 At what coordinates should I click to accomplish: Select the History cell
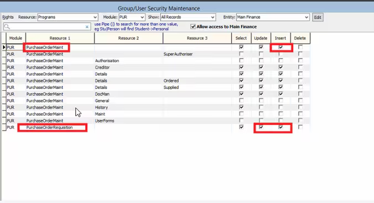click(x=128, y=107)
